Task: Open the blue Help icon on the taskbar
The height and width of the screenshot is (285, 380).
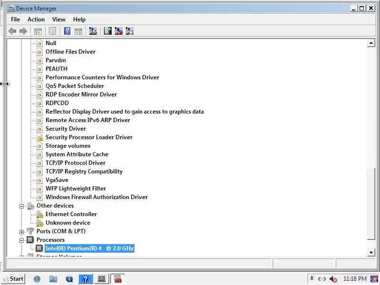Action: tap(85, 279)
